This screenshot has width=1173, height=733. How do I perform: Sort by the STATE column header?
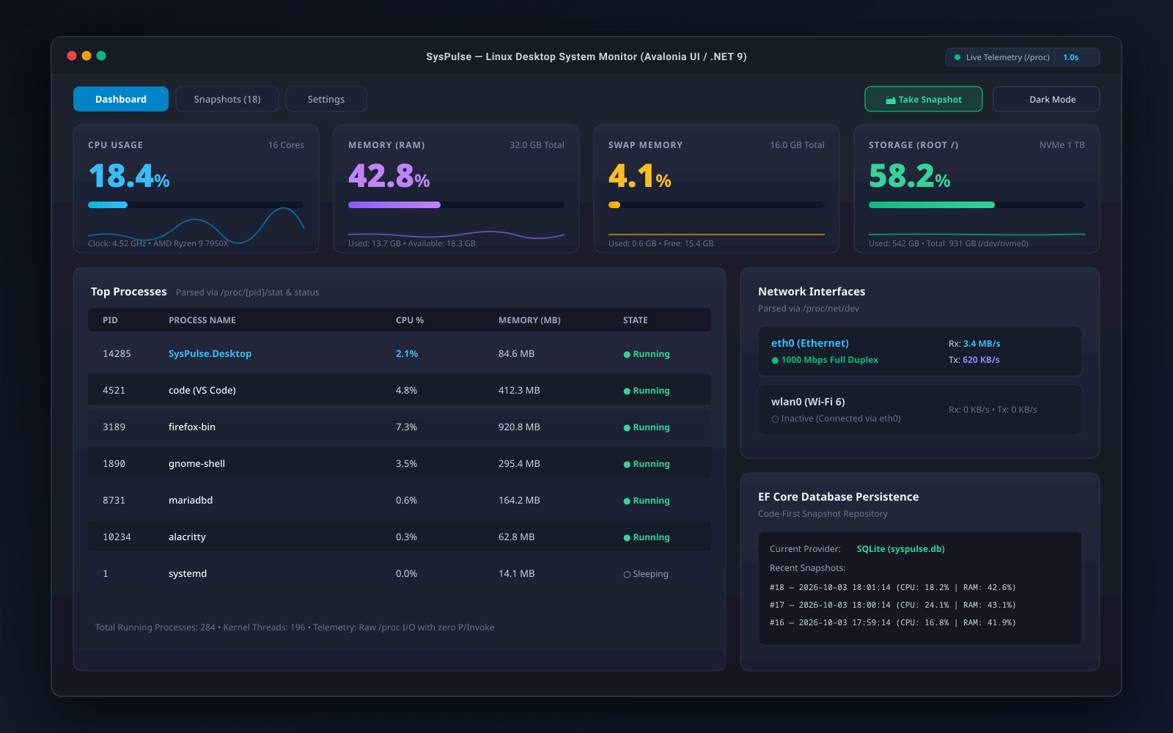(636, 320)
